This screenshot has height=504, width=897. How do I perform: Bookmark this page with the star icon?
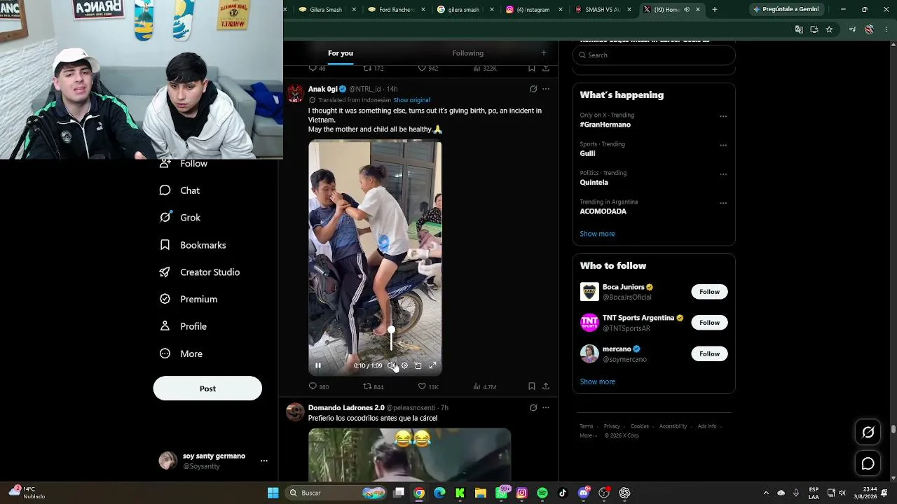click(x=829, y=29)
